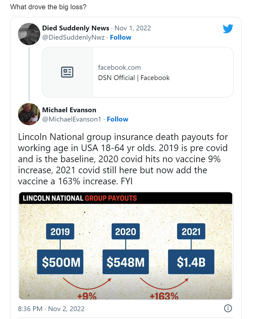Click the DSN Official | Facebook title
The height and width of the screenshot is (319, 259).
(x=134, y=78)
